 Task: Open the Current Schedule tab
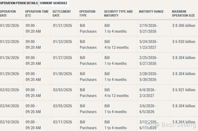(x=54, y=3)
